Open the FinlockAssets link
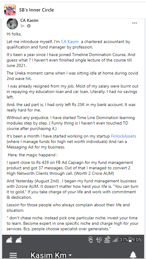Viewport: 146px width, 259px height. pyautogui.click(x=124, y=136)
